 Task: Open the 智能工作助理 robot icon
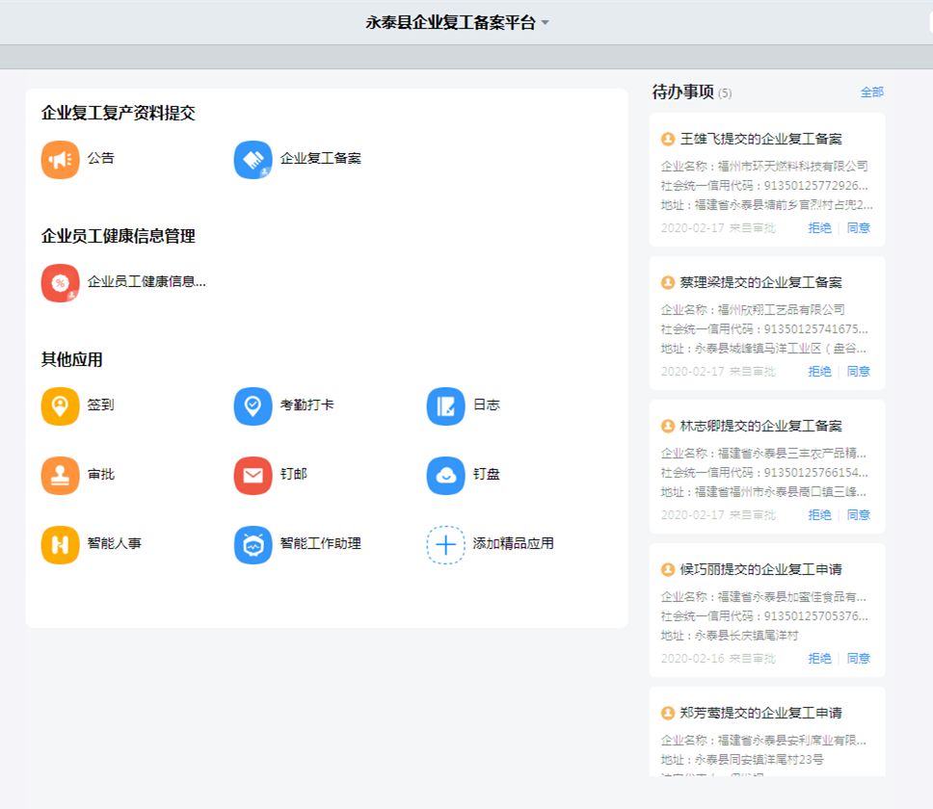[253, 545]
